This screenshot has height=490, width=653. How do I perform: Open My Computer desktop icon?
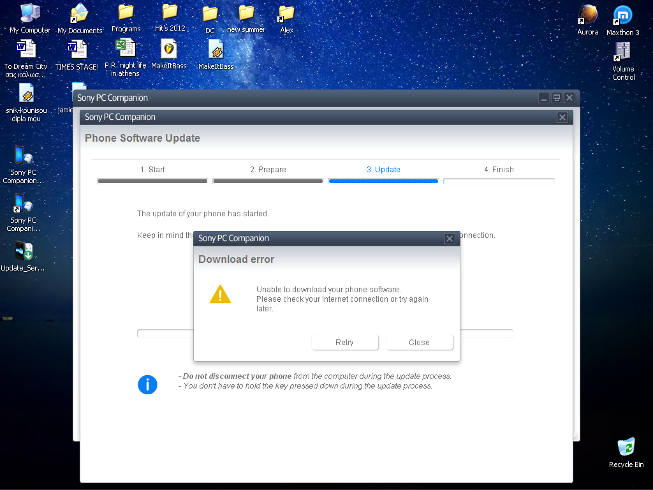click(30, 19)
